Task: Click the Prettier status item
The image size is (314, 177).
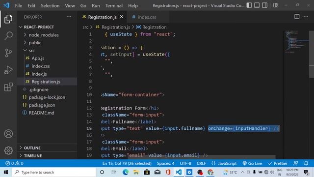Action: click(x=278, y=163)
